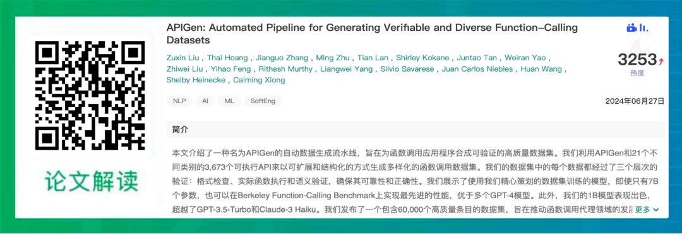Screen dimensions: 682x234
Task: Click the chevron next to 更多
Action: (x=656, y=210)
